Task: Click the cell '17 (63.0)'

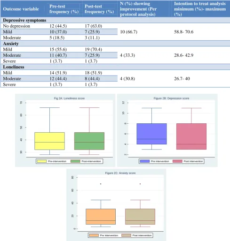Action: coord(93,26)
